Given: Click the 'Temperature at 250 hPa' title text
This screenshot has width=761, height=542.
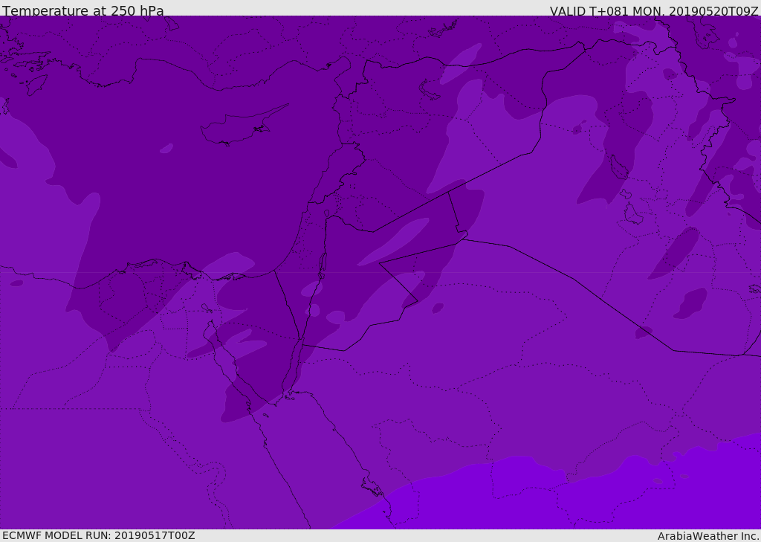Looking at the screenshot, I should coord(83,10).
